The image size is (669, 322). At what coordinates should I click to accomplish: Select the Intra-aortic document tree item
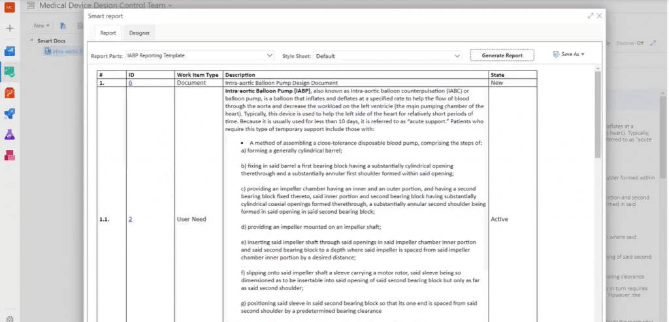pos(64,51)
